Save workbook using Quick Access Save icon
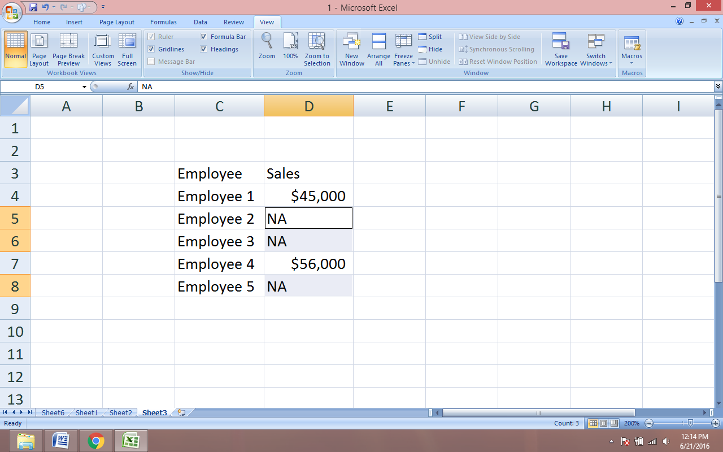The image size is (723, 452). coord(33,7)
